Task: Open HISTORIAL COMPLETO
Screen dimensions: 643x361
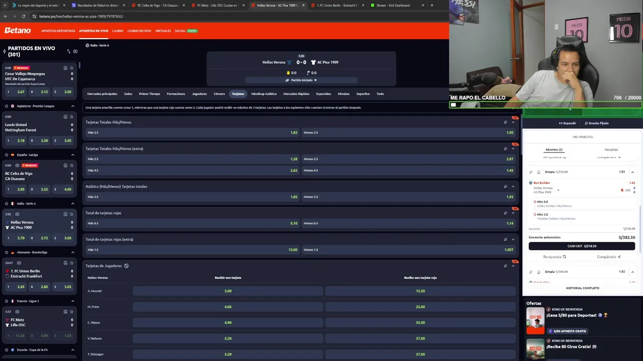Action: pos(583,288)
